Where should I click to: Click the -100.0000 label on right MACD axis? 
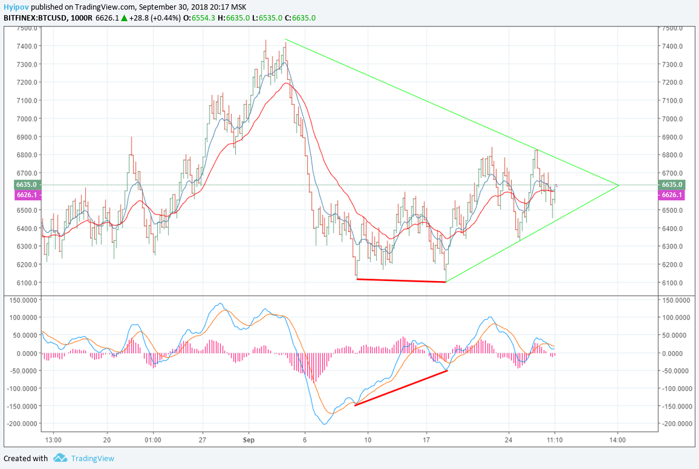(676, 389)
